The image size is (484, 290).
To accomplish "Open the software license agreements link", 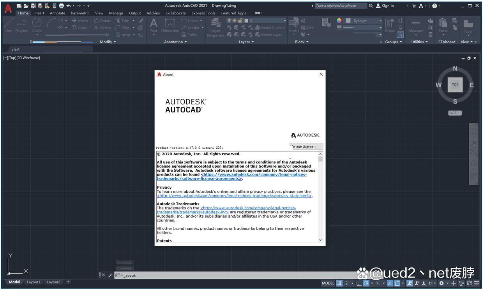I will pos(232,177).
